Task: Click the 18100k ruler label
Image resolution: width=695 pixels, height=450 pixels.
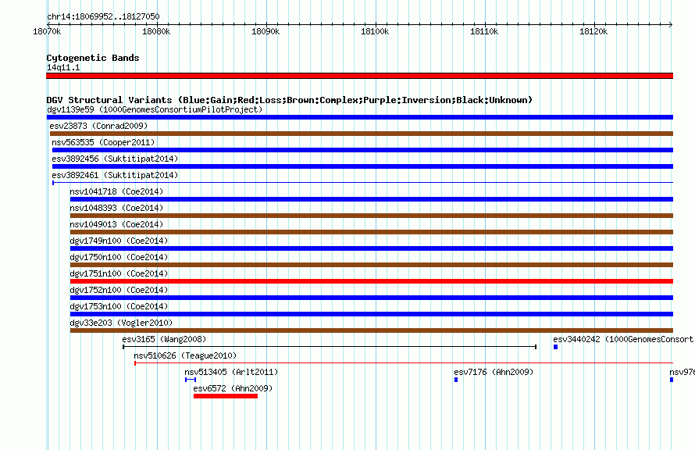Action: pyautogui.click(x=375, y=31)
